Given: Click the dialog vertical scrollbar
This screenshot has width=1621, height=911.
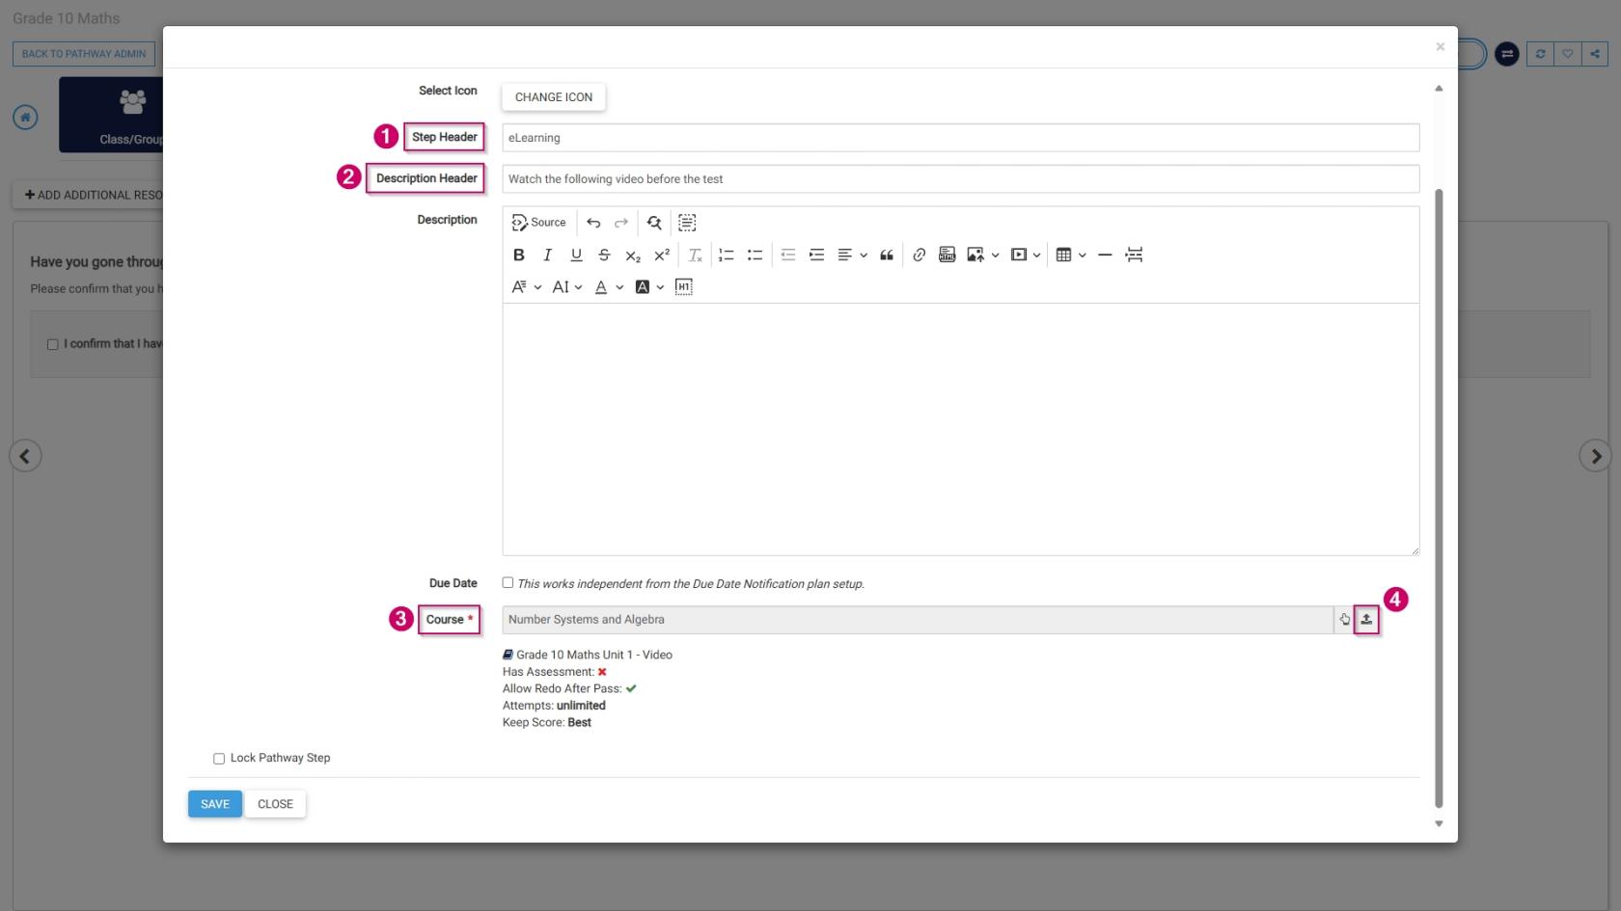Looking at the screenshot, I should coord(1439,497).
